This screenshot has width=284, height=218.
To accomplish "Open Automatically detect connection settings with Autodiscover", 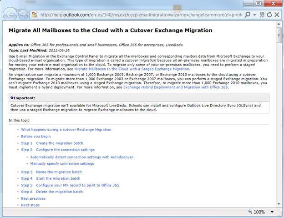I will (81, 157).
